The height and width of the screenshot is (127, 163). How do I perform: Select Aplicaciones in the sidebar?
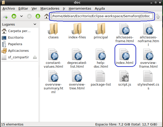tap(19, 50)
